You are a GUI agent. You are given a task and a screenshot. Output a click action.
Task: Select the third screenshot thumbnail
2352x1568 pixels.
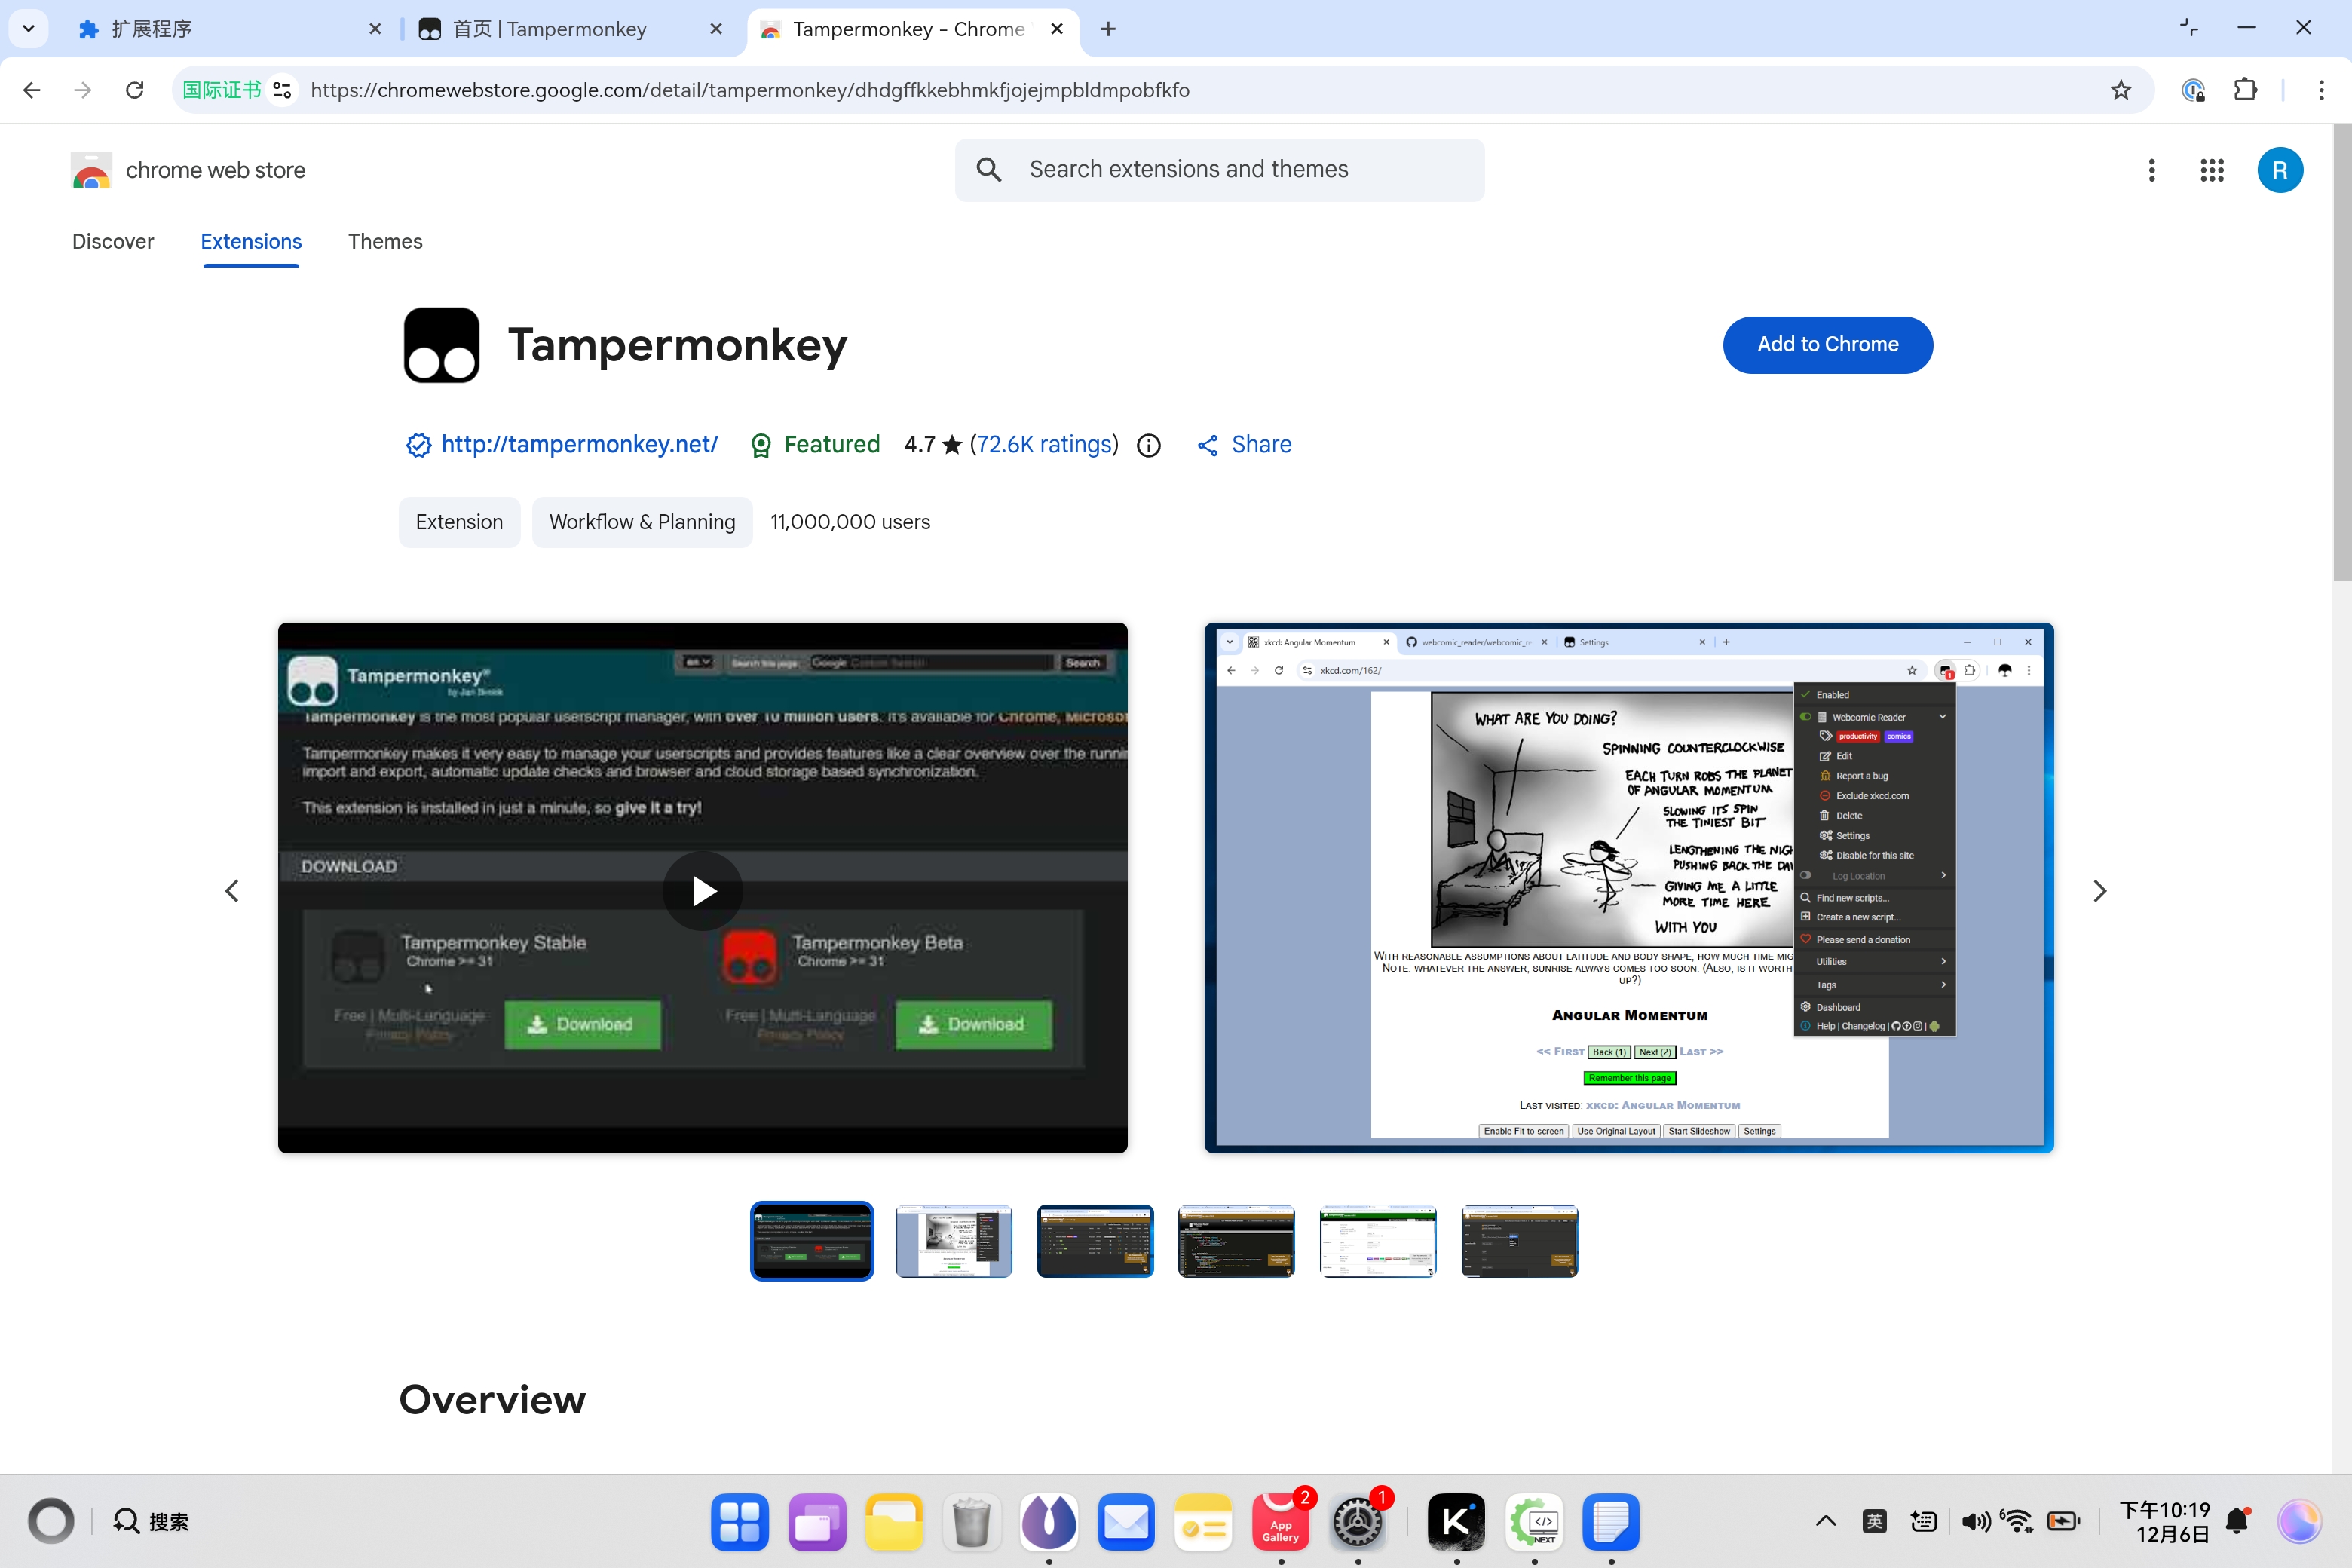[x=1095, y=1240]
